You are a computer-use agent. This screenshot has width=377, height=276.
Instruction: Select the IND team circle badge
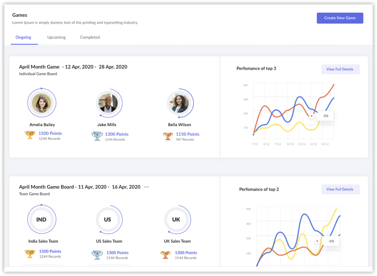click(x=42, y=219)
